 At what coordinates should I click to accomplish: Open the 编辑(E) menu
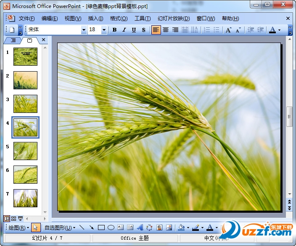[x=50, y=19]
